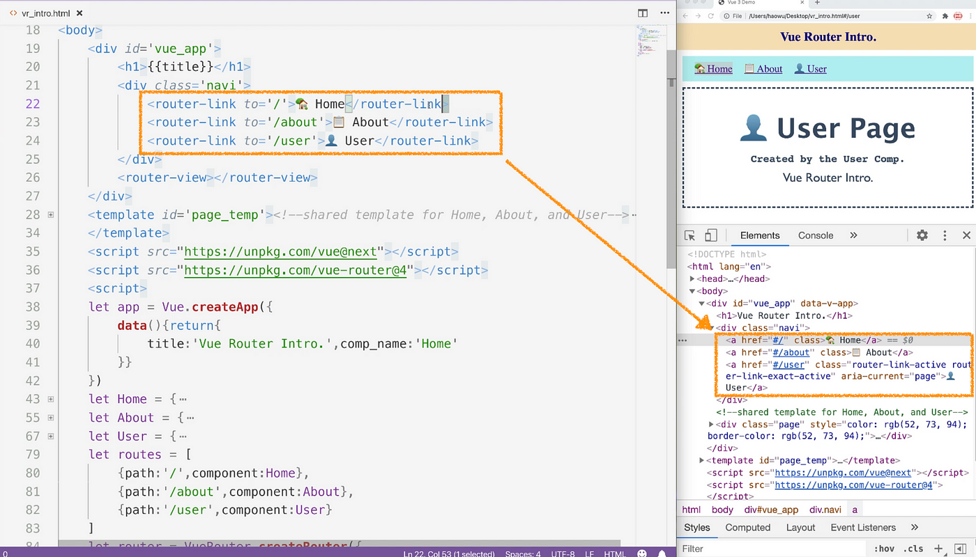Click the User link on the web page
Image resolution: width=976 pixels, height=557 pixels.
pyautogui.click(x=811, y=69)
